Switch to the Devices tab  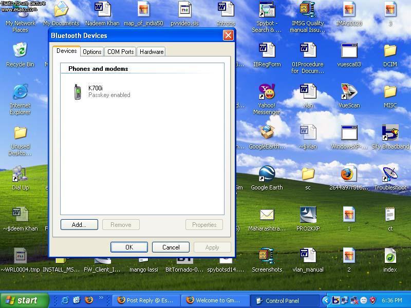tap(67, 51)
